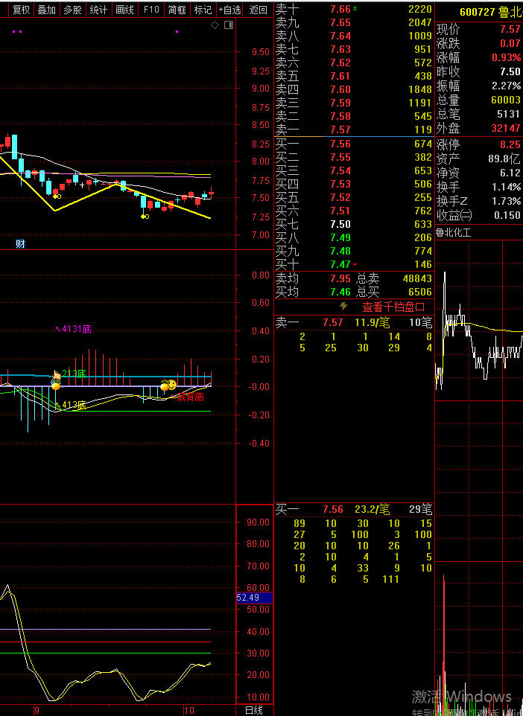Toggle the side panel layout icon
The width and height of the screenshot is (523, 716).
(228, 25)
